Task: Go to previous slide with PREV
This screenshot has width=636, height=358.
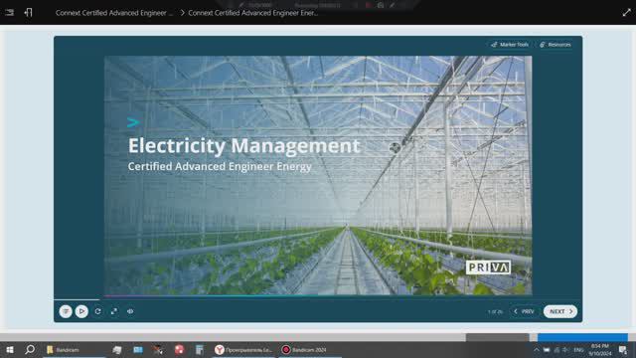Action: (x=524, y=311)
